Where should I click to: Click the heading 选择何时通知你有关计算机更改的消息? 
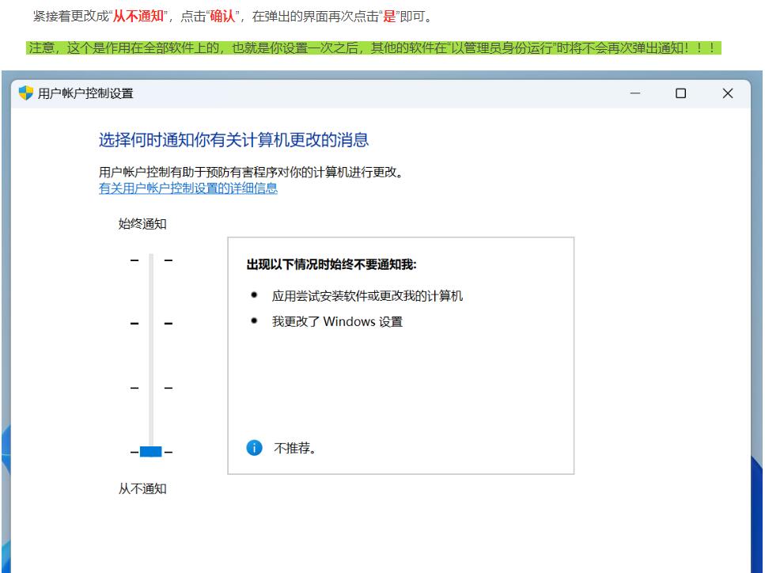tap(233, 141)
